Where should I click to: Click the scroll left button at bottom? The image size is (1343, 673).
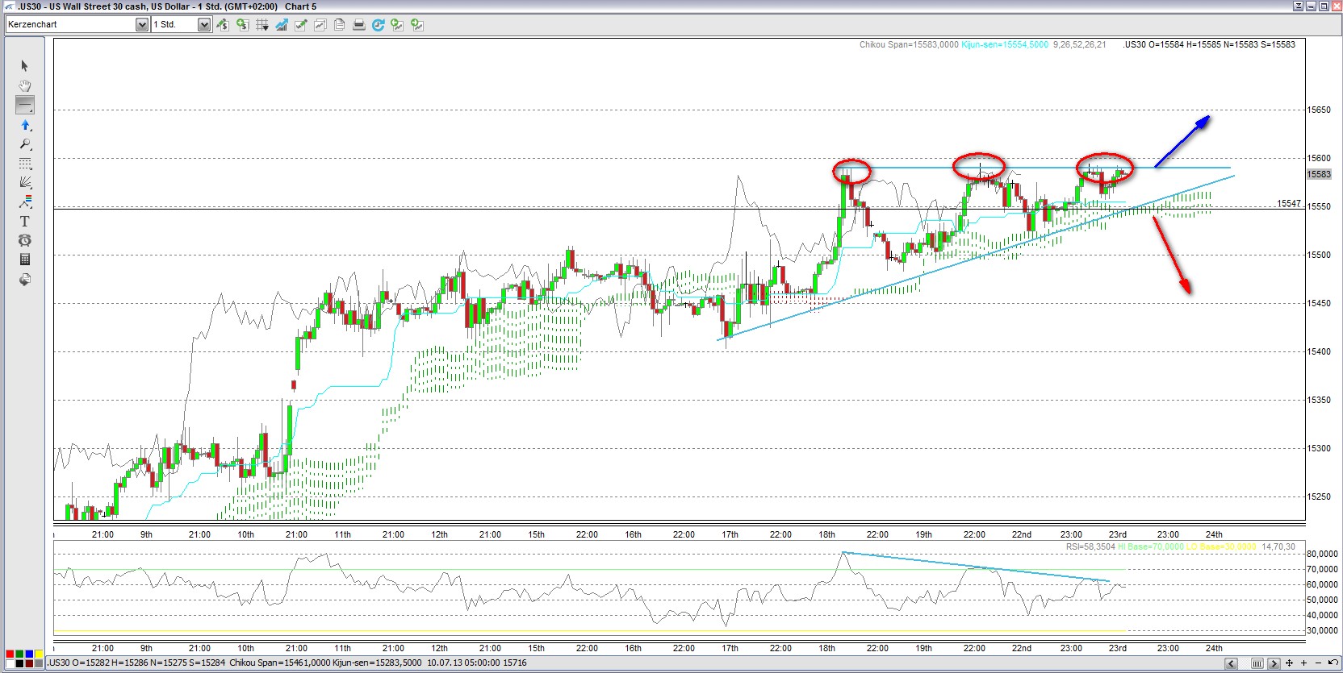pos(1231,663)
